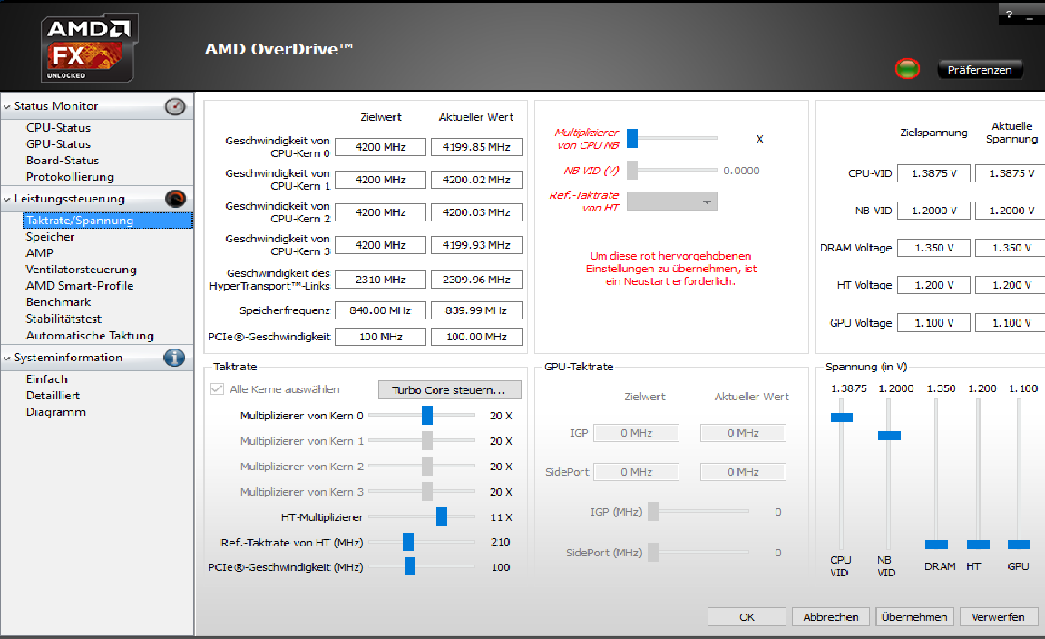Open CPU-Status in the sidebar
The image size is (1045, 639).
58,127
